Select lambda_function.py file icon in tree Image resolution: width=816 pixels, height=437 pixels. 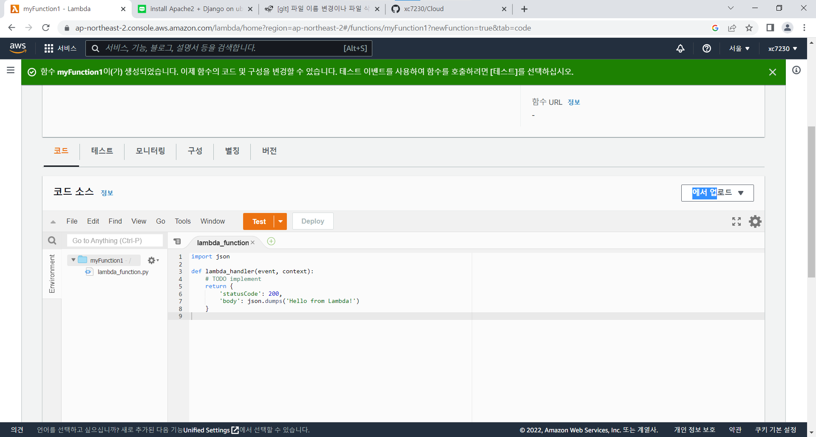[89, 272]
